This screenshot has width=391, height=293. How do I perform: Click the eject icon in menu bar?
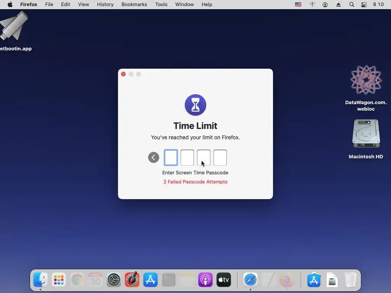(x=338, y=5)
